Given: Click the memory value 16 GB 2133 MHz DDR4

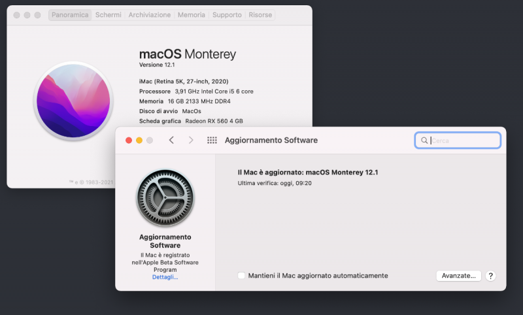Looking at the screenshot, I should [199, 101].
